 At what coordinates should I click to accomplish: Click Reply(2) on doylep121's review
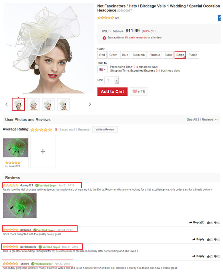click(197, 222)
